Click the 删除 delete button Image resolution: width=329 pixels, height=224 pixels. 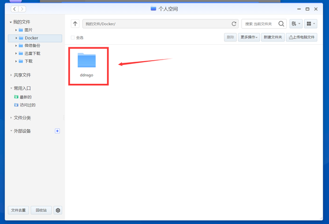coord(230,37)
